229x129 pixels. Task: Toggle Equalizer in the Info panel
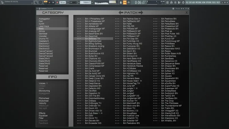coord(43,116)
